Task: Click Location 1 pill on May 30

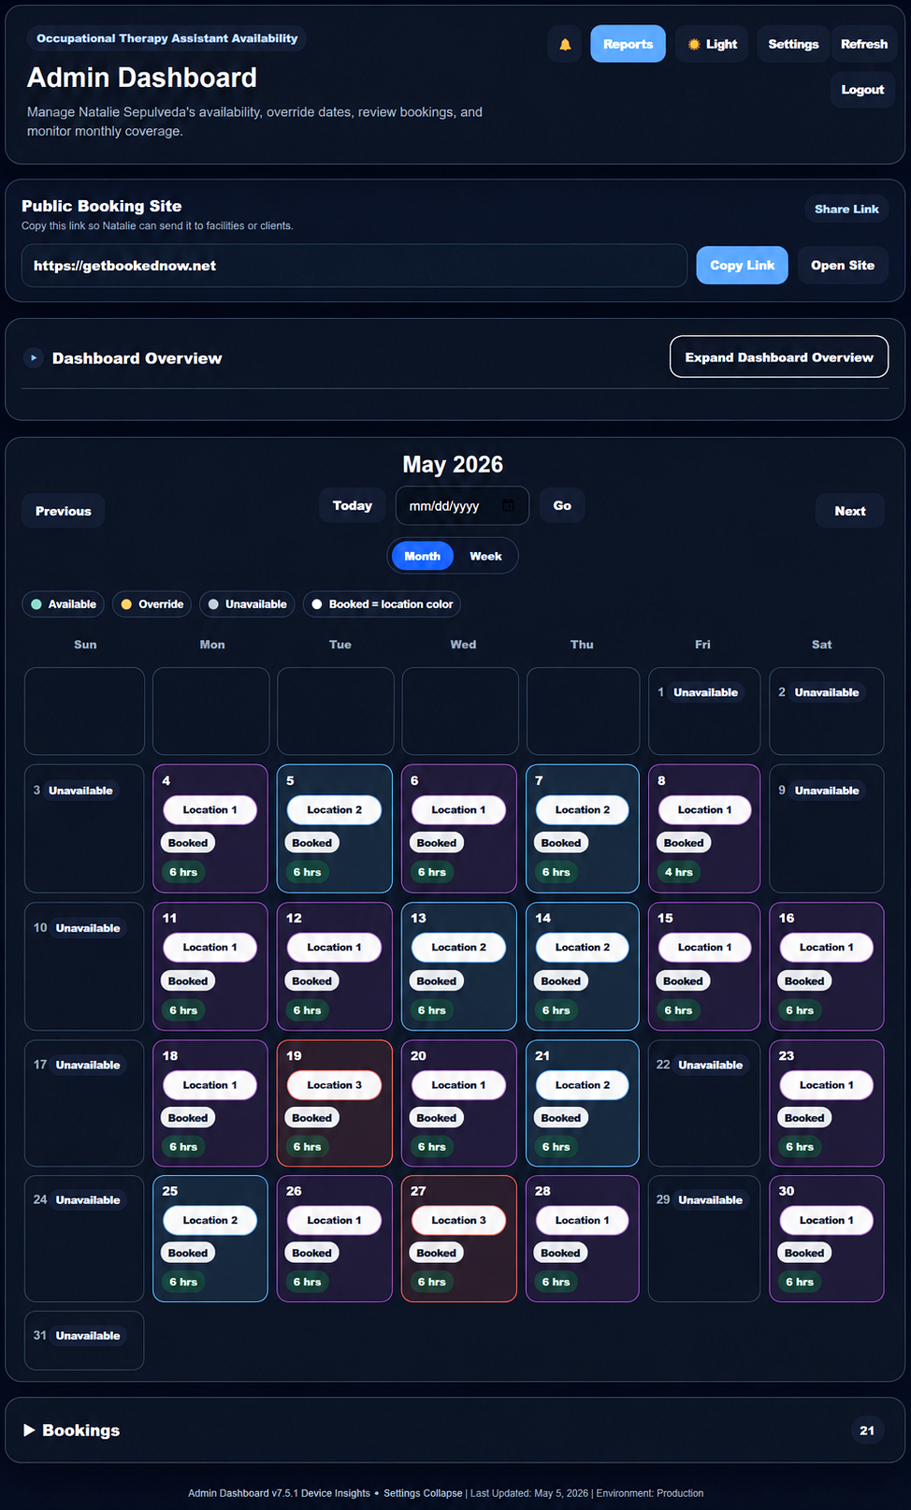Action: point(827,1220)
